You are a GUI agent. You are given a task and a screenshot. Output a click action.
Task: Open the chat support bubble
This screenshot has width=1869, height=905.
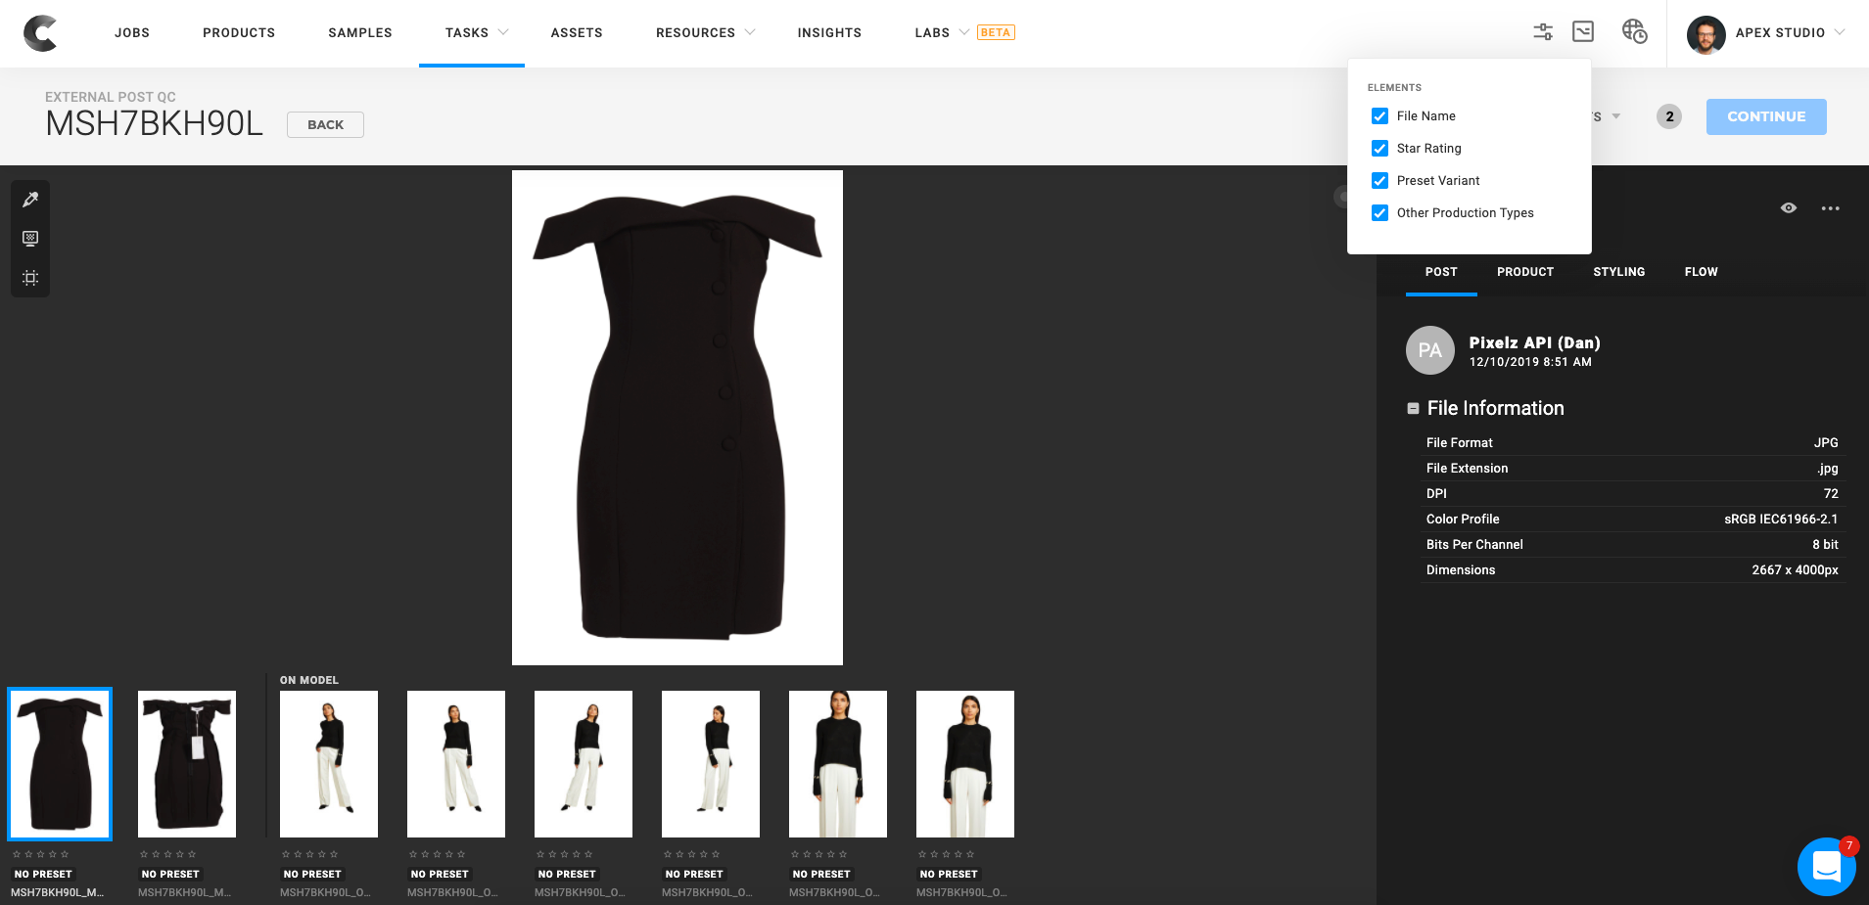(x=1826, y=866)
